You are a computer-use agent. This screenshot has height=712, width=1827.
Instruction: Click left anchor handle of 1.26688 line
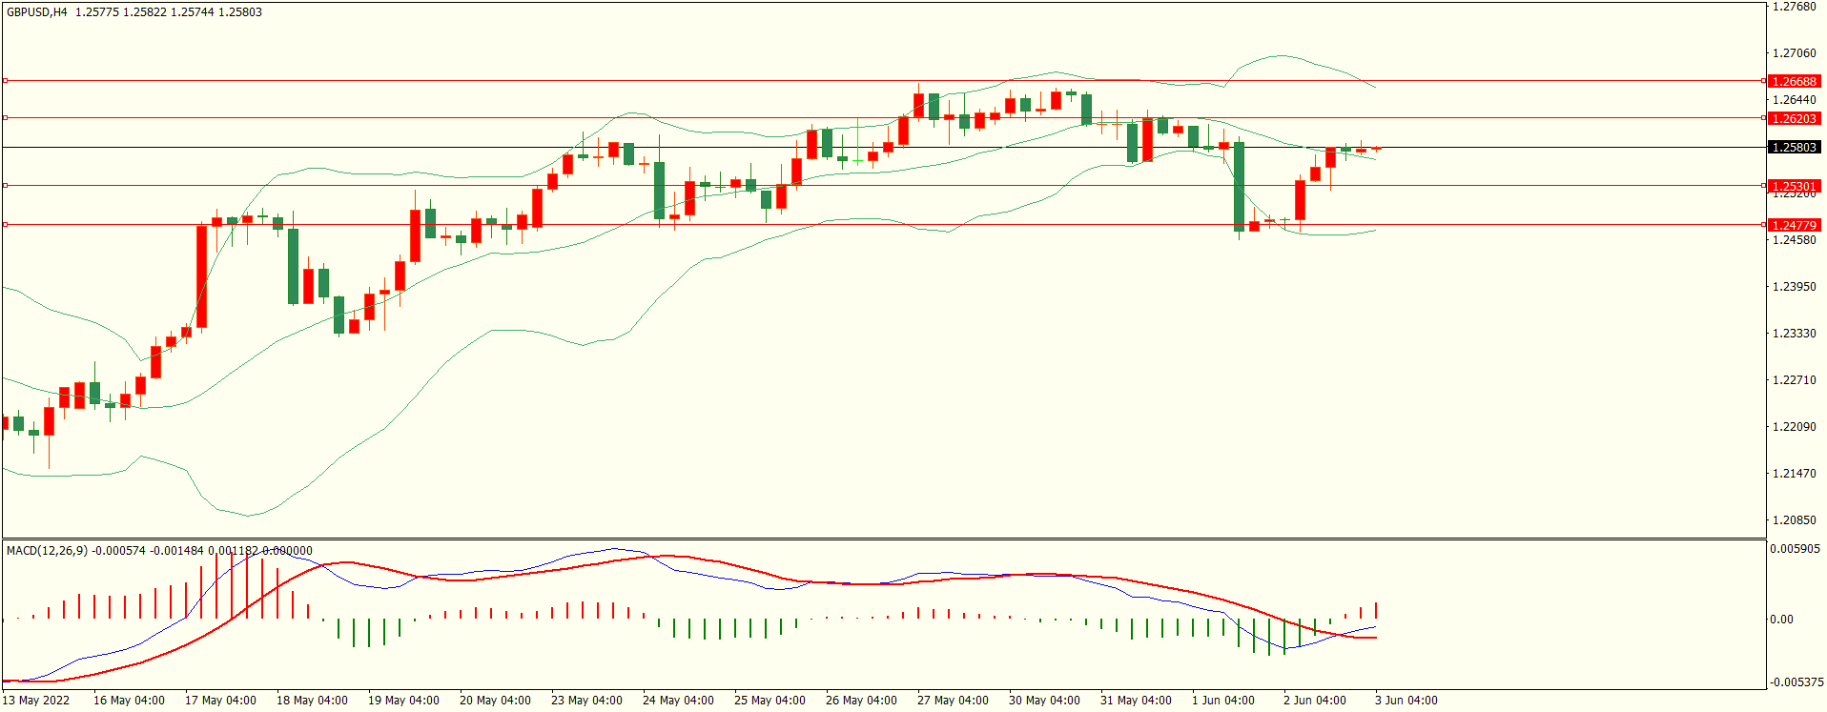pos(5,81)
